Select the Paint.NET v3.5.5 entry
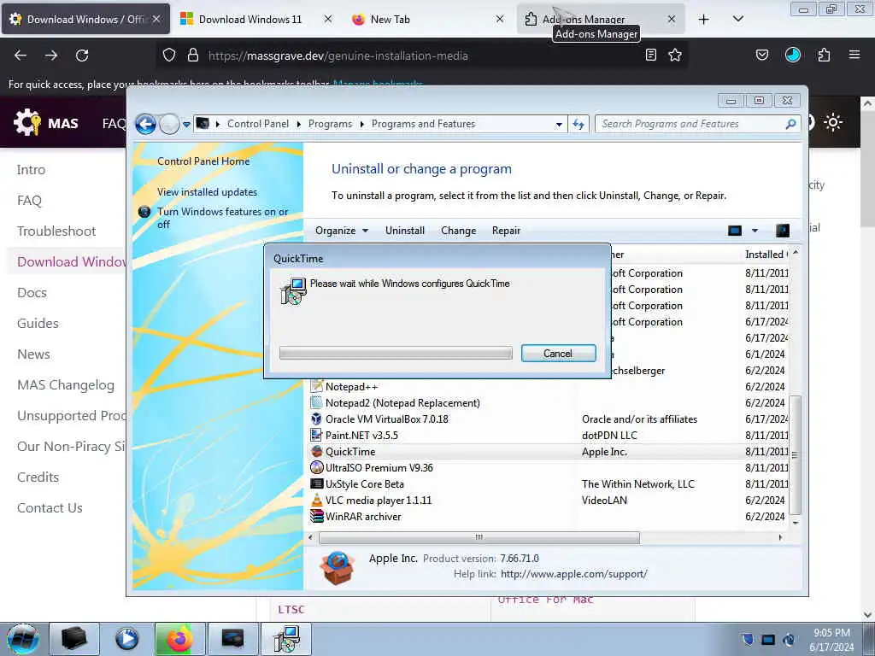 [361, 435]
